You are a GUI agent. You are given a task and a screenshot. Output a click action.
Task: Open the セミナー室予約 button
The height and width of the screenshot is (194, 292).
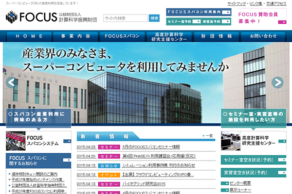tap(184, 21)
